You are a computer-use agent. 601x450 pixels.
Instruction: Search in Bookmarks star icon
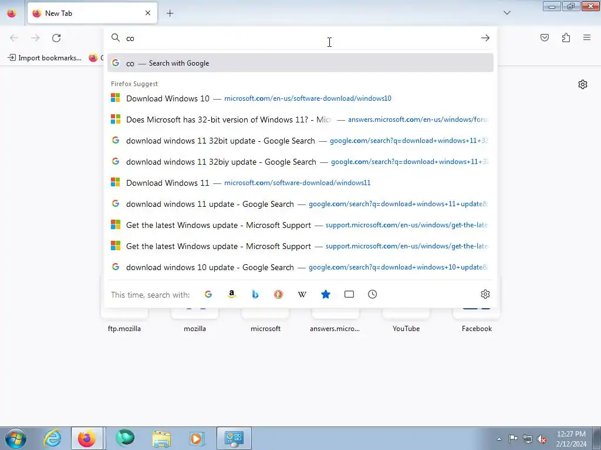click(325, 294)
